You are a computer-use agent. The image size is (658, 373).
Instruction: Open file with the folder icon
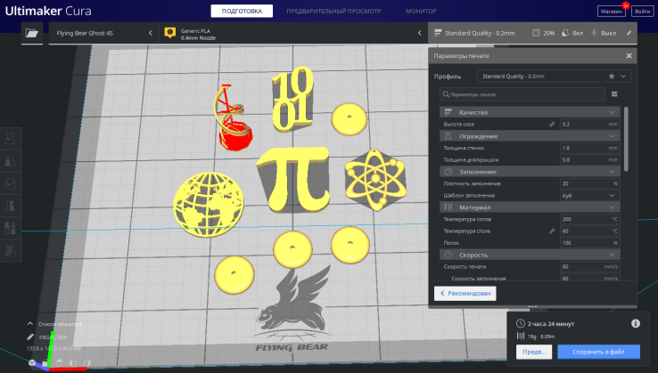(x=33, y=33)
